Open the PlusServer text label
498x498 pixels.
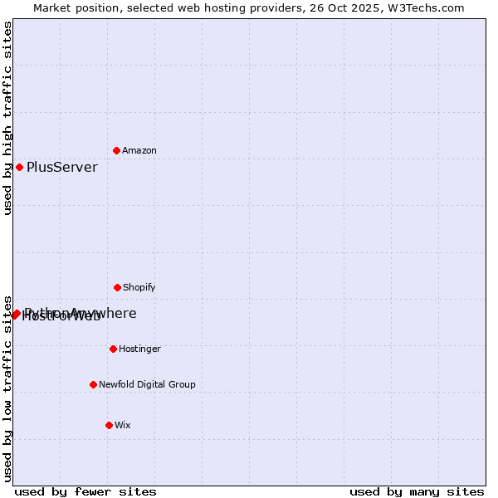point(62,168)
